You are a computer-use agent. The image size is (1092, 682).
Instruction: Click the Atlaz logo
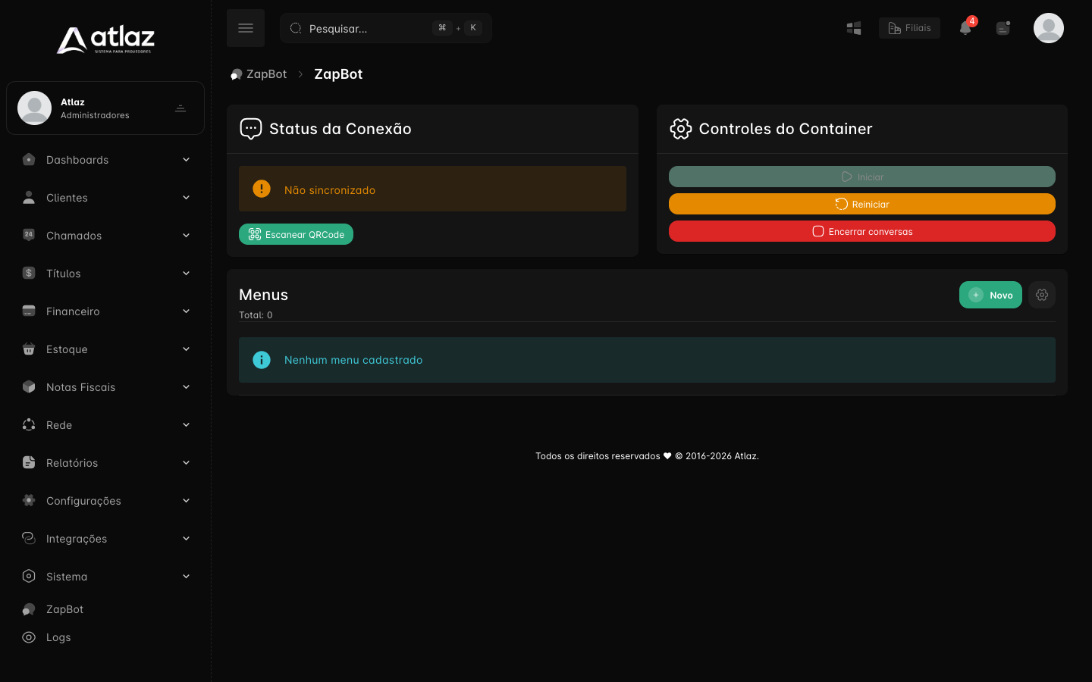pyautogui.click(x=105, y=39)
